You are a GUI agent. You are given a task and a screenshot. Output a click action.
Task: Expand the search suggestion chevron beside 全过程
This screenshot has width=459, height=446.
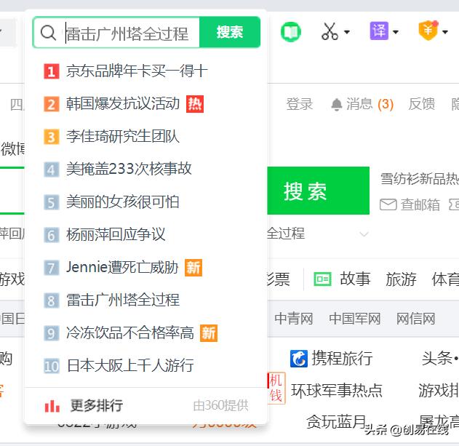pos(364,234)
